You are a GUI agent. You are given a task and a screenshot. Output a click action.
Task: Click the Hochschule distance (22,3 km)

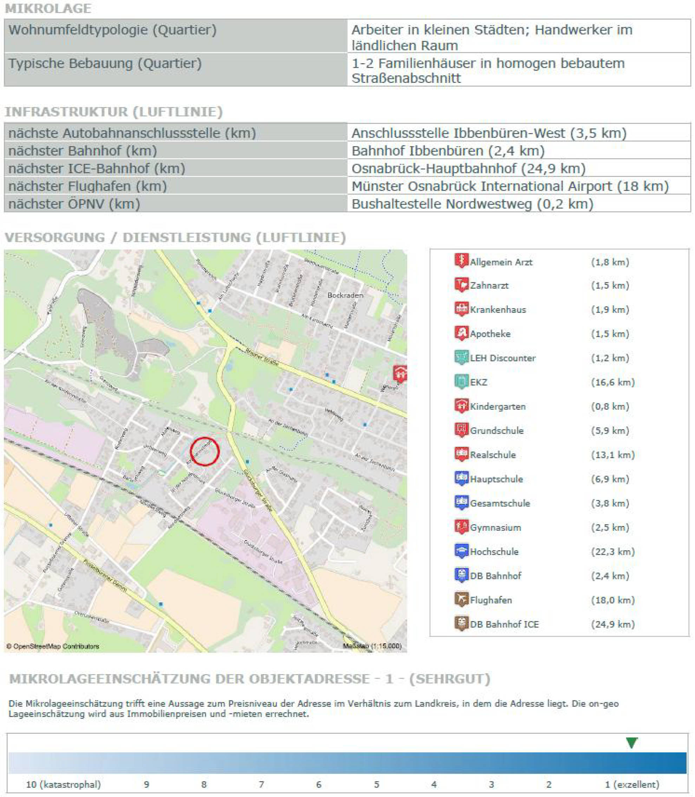[x=613, y=552]
